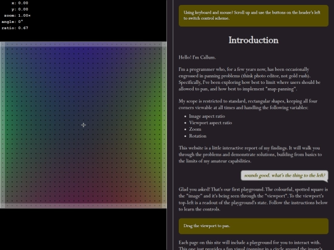Click the paragraph starting 'This website is a little'
Image resolution: width=334 pixels, height=250 pixels.
click(x=250, y=154)
